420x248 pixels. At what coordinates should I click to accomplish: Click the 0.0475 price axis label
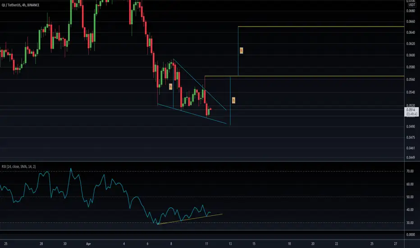411,137
